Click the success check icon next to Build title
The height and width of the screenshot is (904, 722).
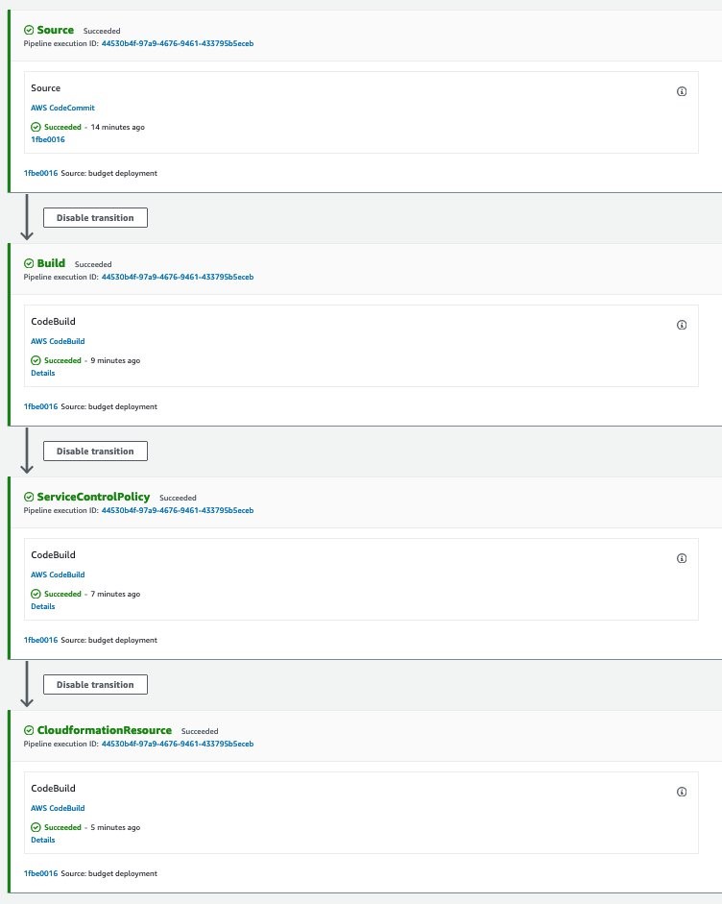click(x=29, y=263)
